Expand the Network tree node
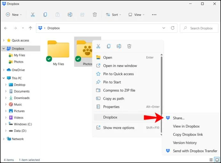 coord(4,139)
